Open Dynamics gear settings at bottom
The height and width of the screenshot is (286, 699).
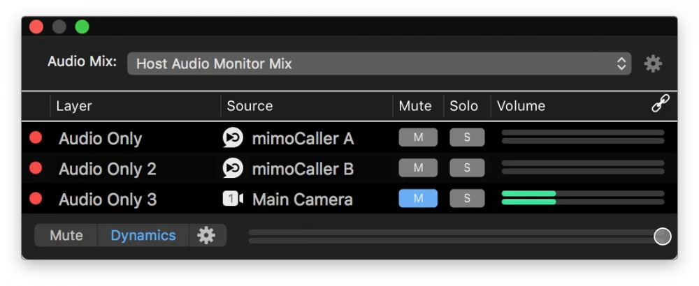(206, 235)
